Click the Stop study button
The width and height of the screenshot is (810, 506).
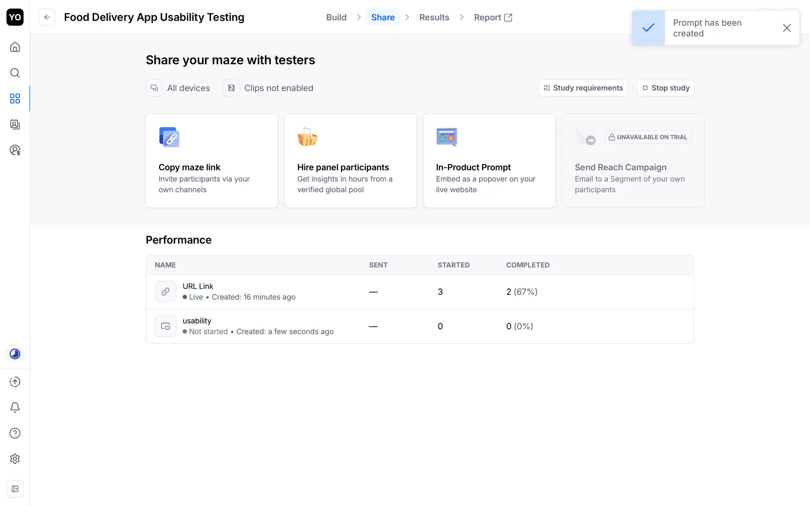665,88
